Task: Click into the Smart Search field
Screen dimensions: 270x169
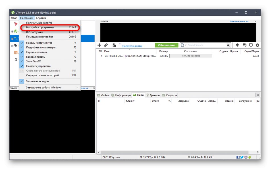Action: 207,45
